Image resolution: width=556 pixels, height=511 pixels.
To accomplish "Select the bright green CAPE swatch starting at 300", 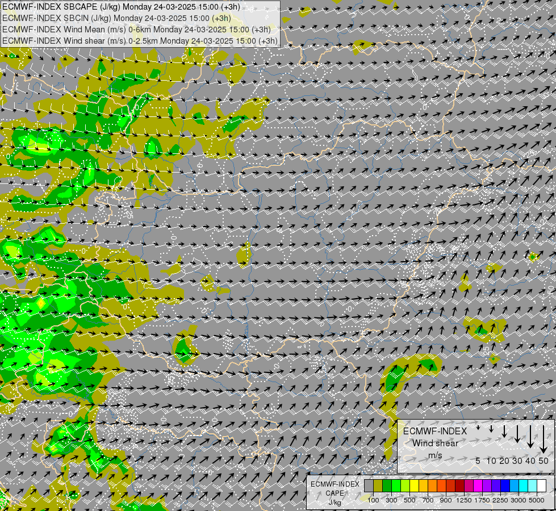I will [x=396, y=486].
